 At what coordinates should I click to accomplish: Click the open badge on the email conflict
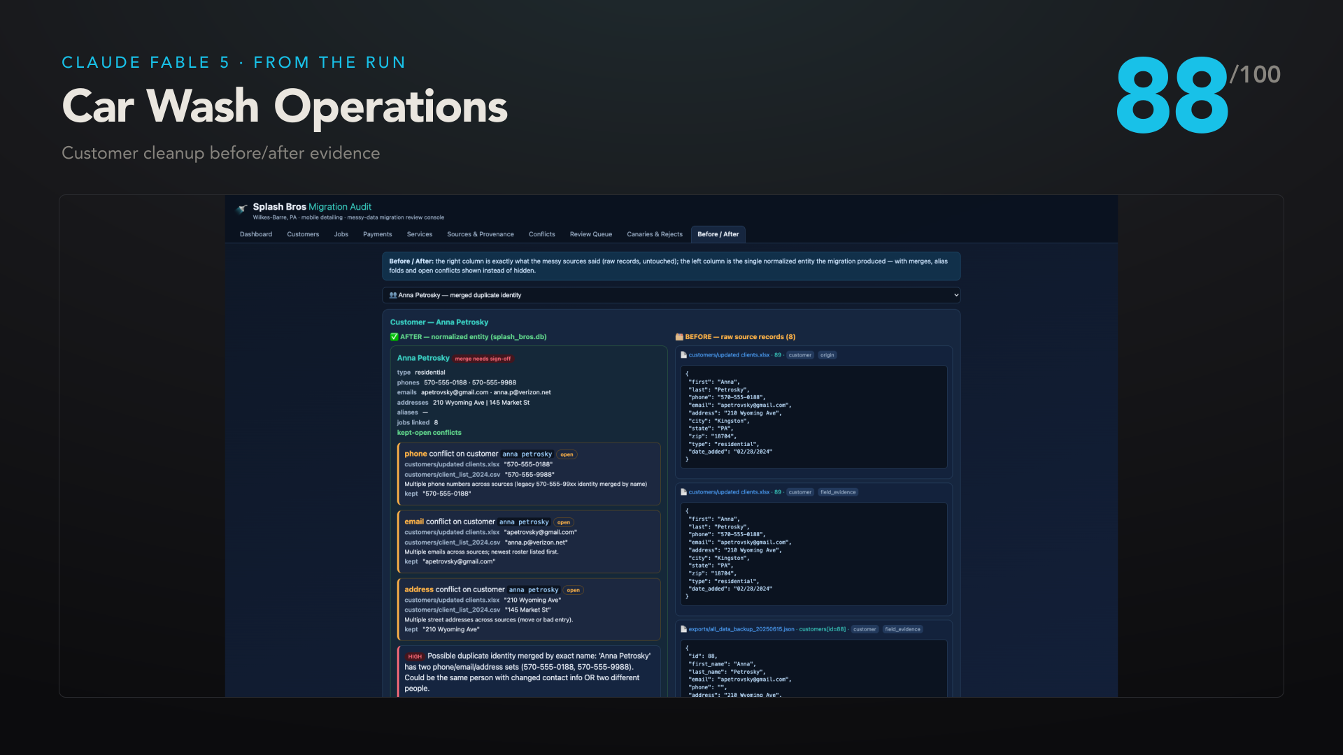[564, 522]
